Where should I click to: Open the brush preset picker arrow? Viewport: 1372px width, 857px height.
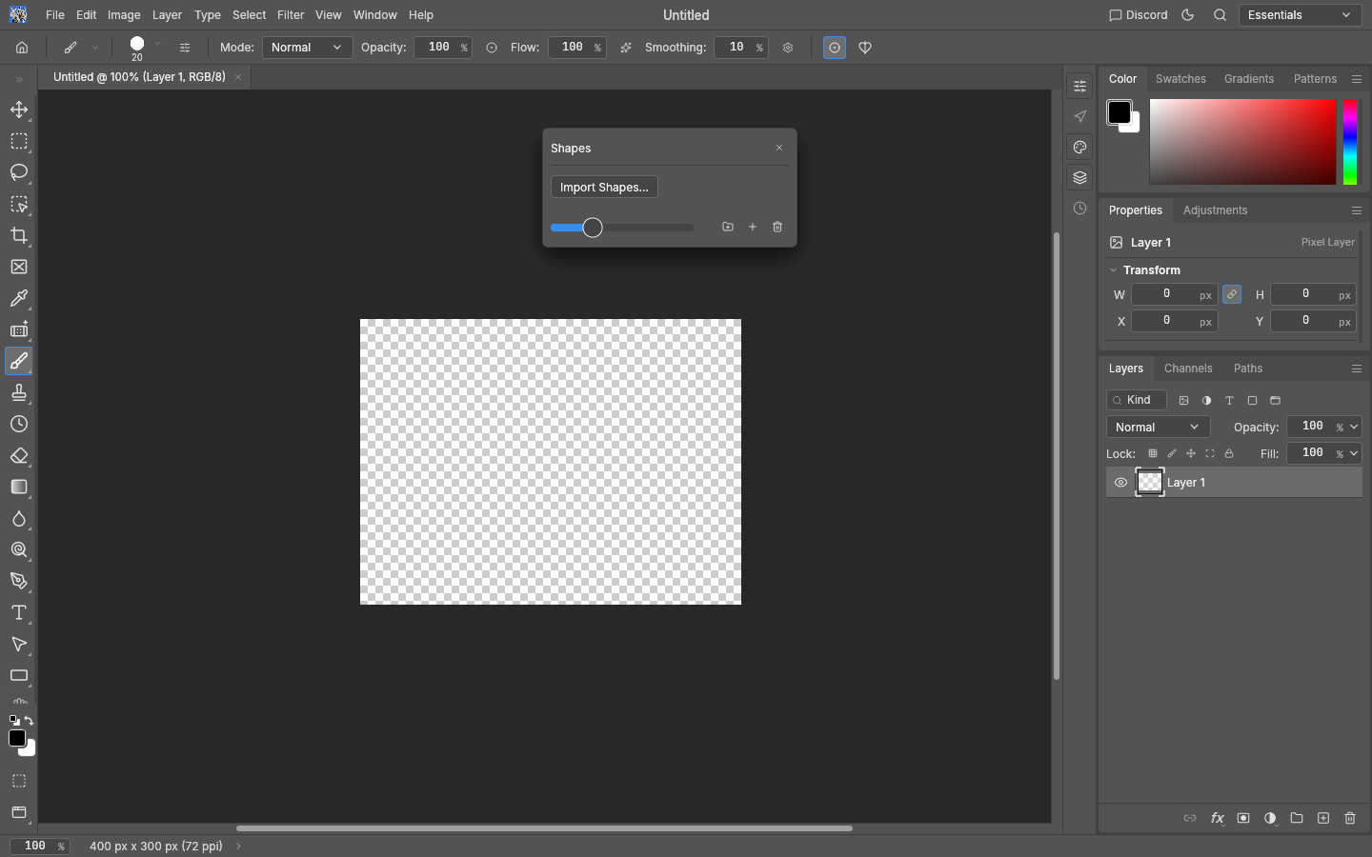157,44
